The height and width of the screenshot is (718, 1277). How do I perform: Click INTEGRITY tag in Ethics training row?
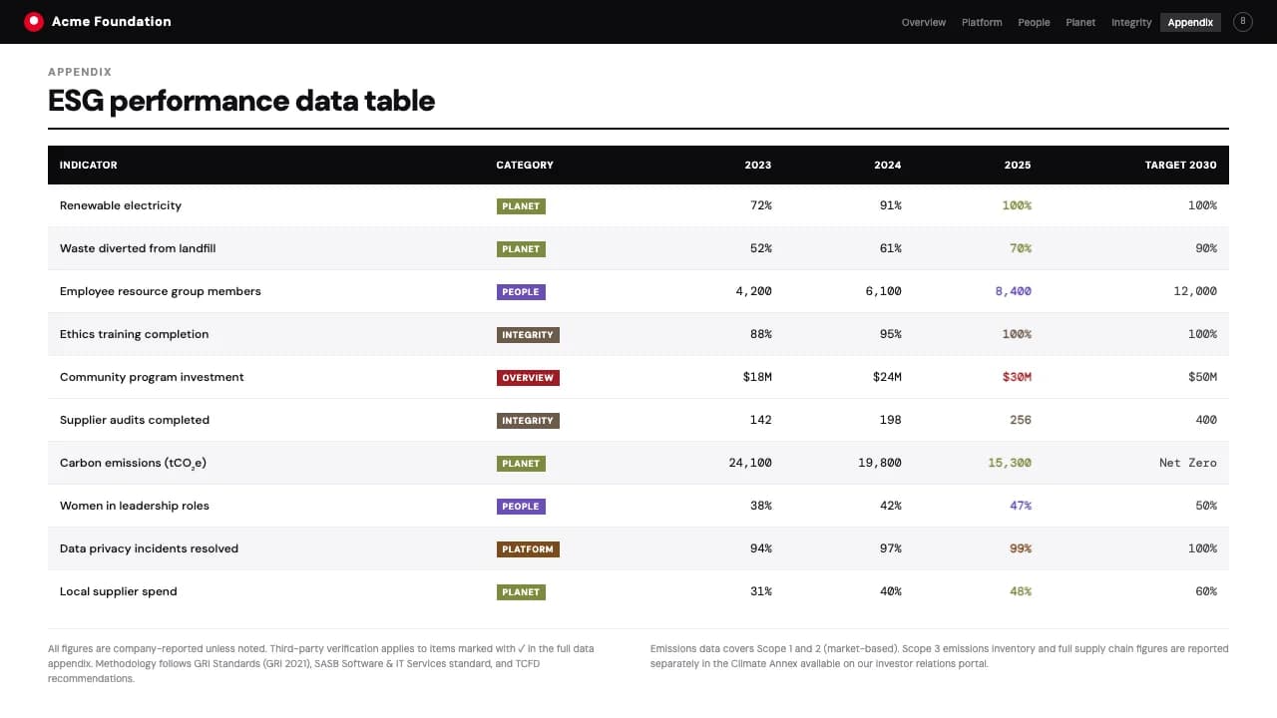click(528, 335)
